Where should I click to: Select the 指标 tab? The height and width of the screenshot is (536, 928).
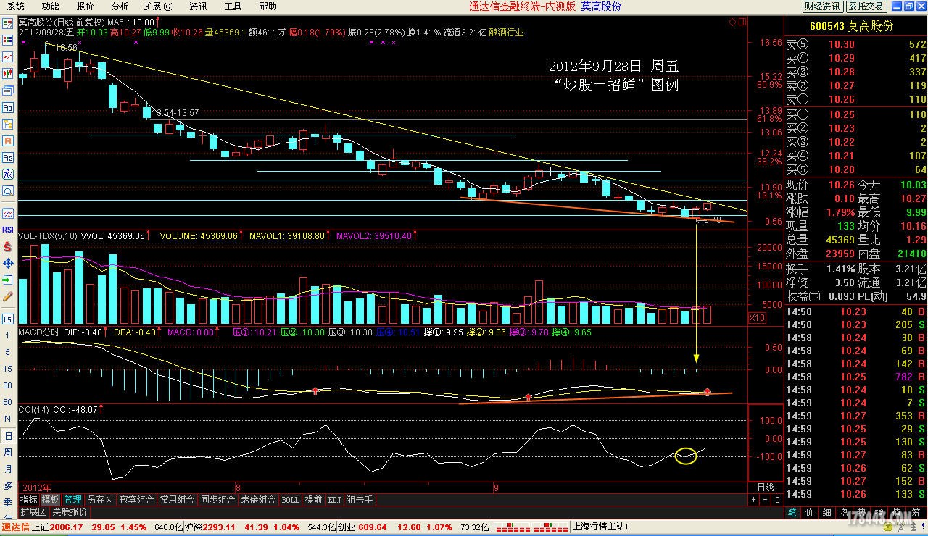tap(28, 500)
